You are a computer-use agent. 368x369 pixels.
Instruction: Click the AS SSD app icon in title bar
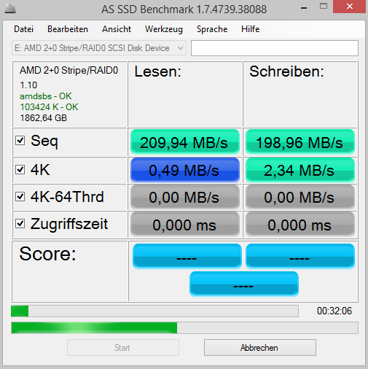coord(10,9)
